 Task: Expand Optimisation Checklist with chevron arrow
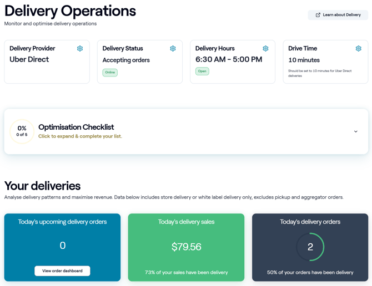click(x=356, y=131)
